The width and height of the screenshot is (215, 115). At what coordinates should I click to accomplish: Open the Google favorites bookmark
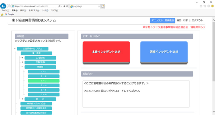click(10, 14)
